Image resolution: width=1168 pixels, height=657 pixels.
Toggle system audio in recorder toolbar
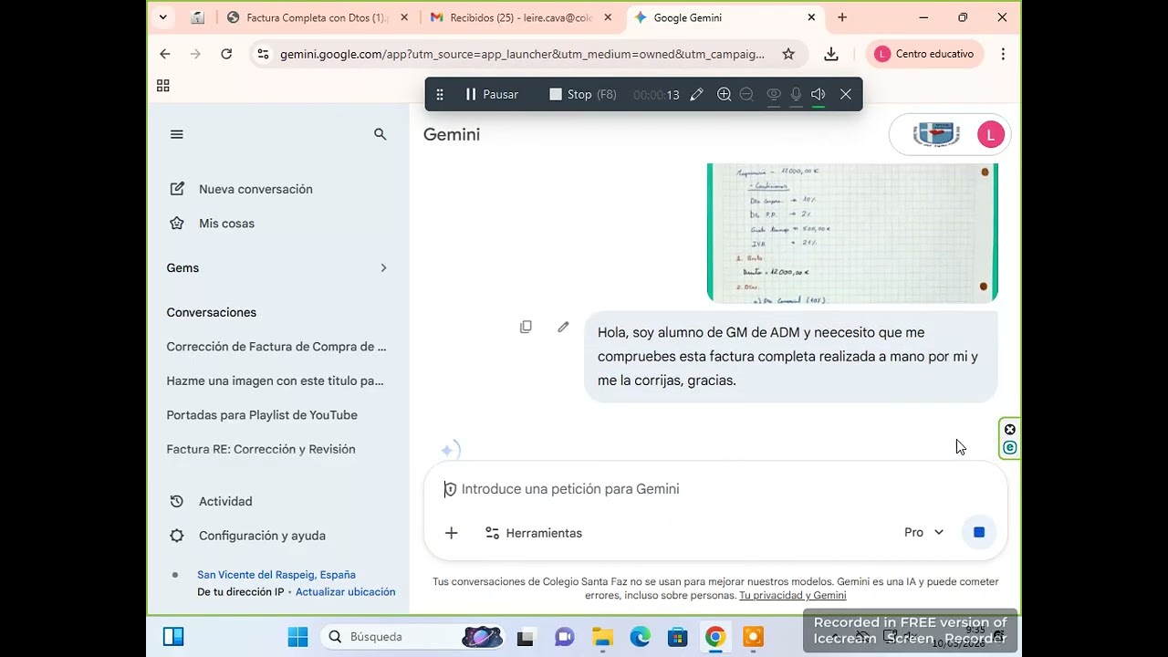(818, 94)
